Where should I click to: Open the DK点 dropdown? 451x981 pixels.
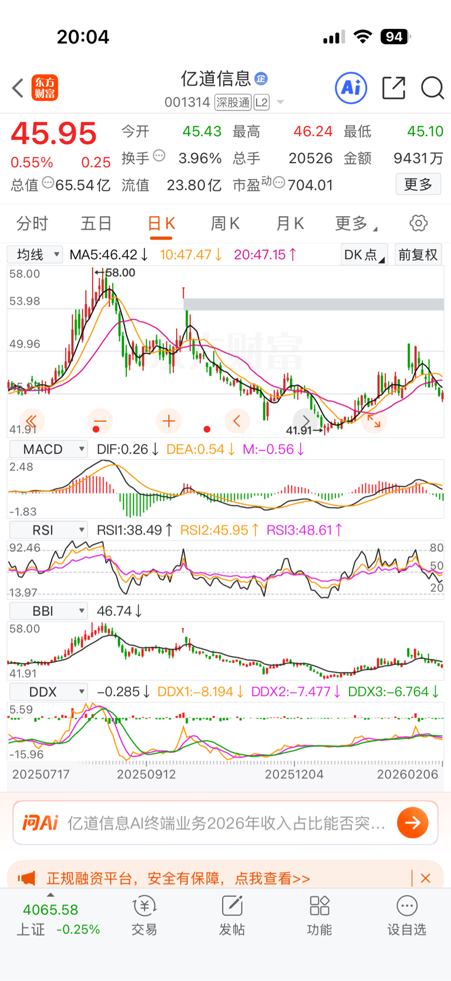click(x=364, y=254)
